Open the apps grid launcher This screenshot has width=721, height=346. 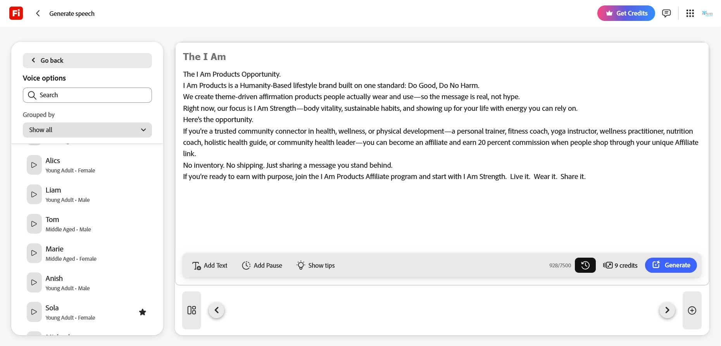[690, 13]
